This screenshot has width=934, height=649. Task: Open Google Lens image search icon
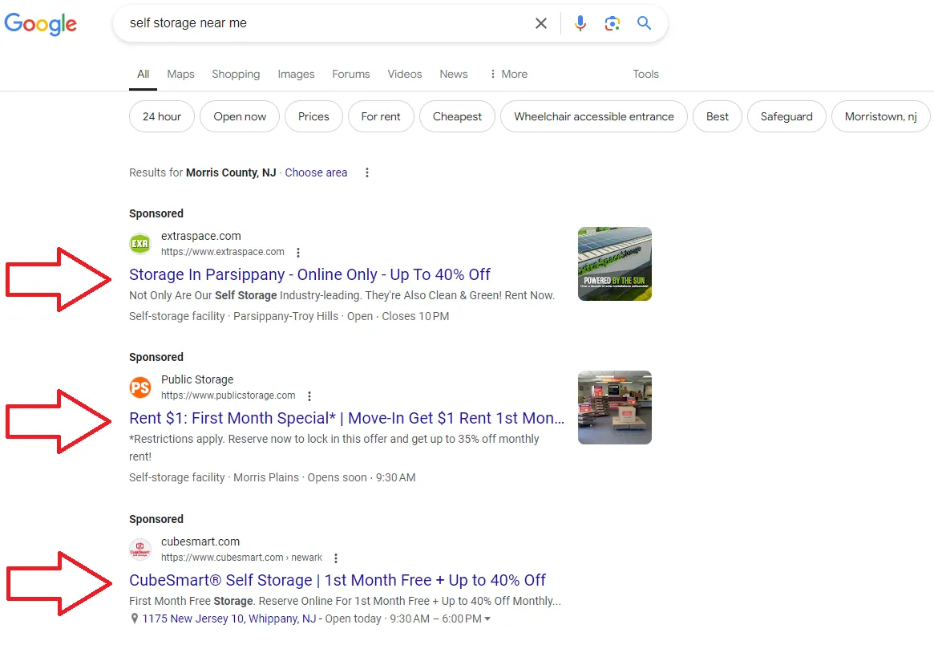[x=613, y=23]
